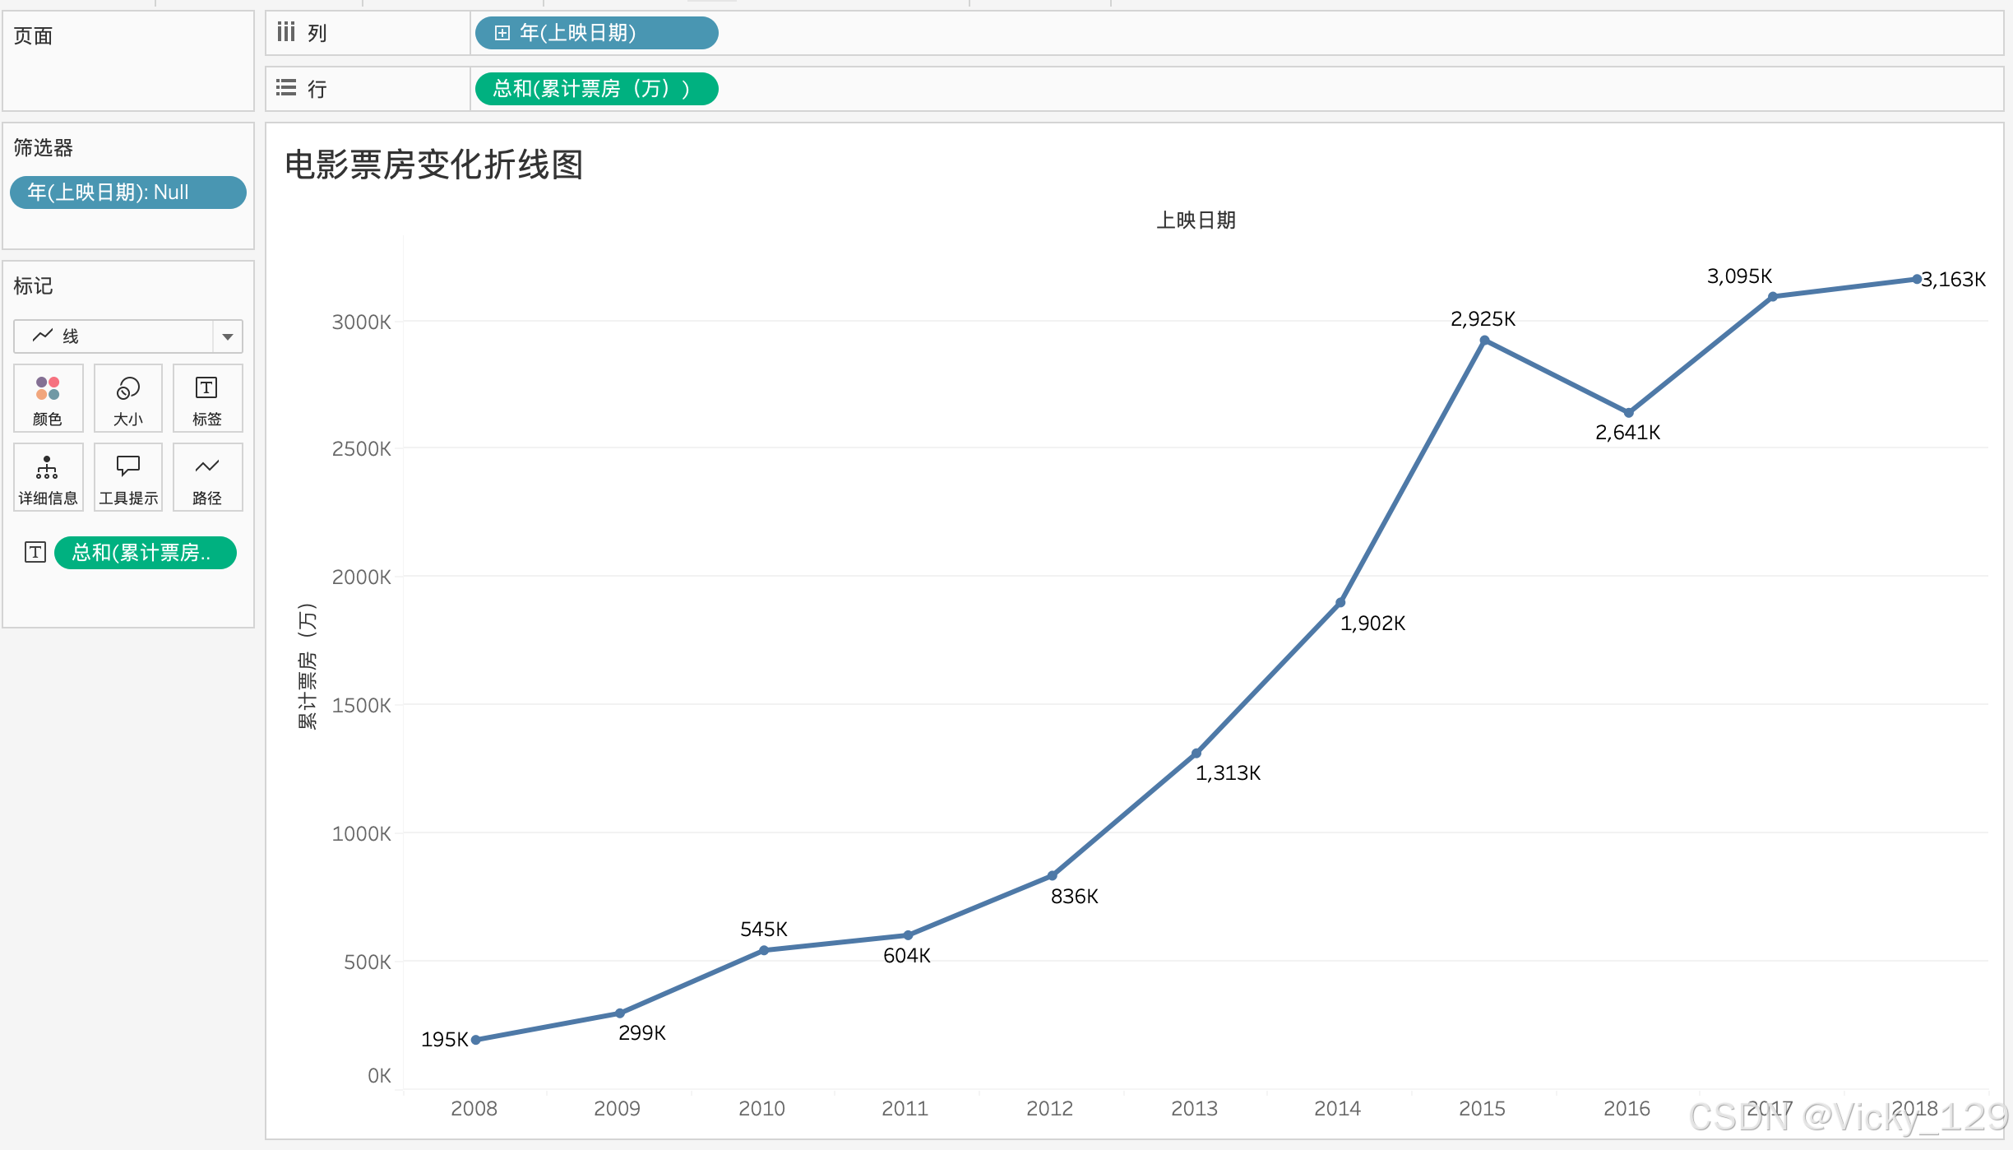Viewport: 2013px width, 1150px height.
Task: Click the chart title 电影票房变化折线图
Action: point(433,165)
